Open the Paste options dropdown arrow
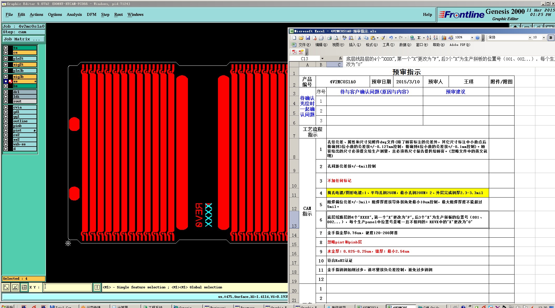 click(x=378, y=38)
